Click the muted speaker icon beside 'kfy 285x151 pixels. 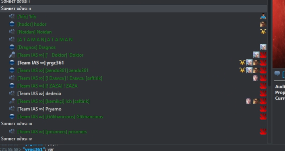click(12, 16)
